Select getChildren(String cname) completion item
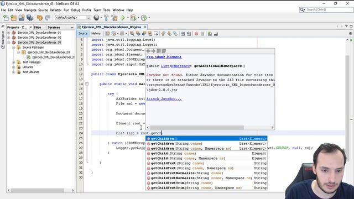This screenshot has height=199, width=354. [206, 144]
